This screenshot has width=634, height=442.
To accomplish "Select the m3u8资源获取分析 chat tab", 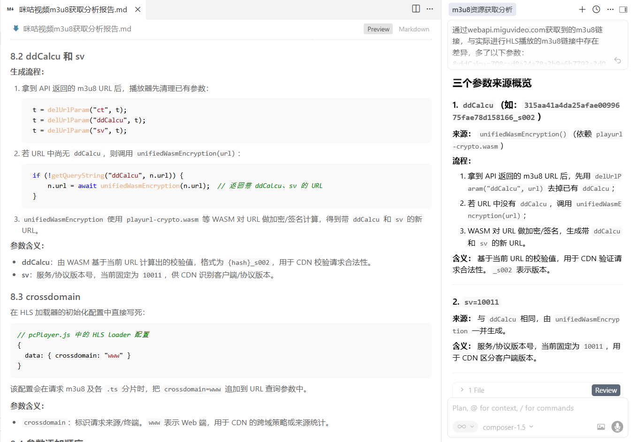I will click(x=482, y=9).
